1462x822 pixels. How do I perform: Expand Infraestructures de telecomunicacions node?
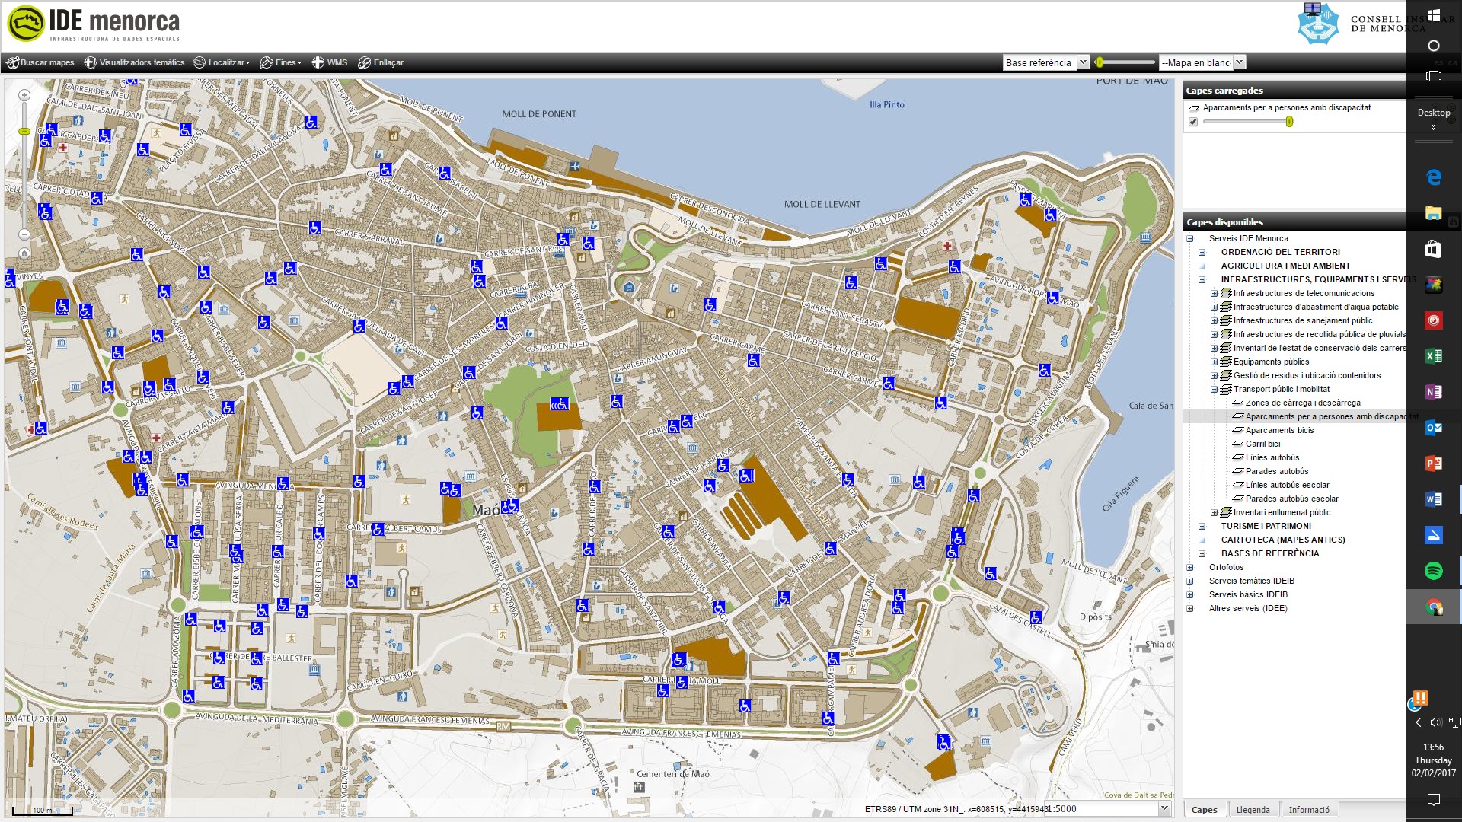[x=1215, y=293]
